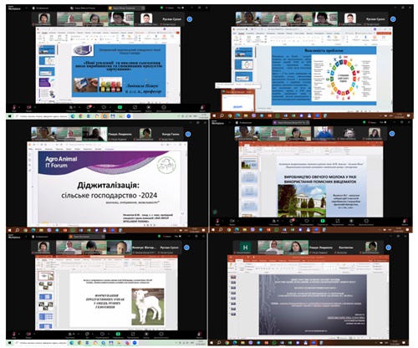Click green Share Screen in bottom-left Zoom window
Screen dimensions: 418x348
[118, 334]
